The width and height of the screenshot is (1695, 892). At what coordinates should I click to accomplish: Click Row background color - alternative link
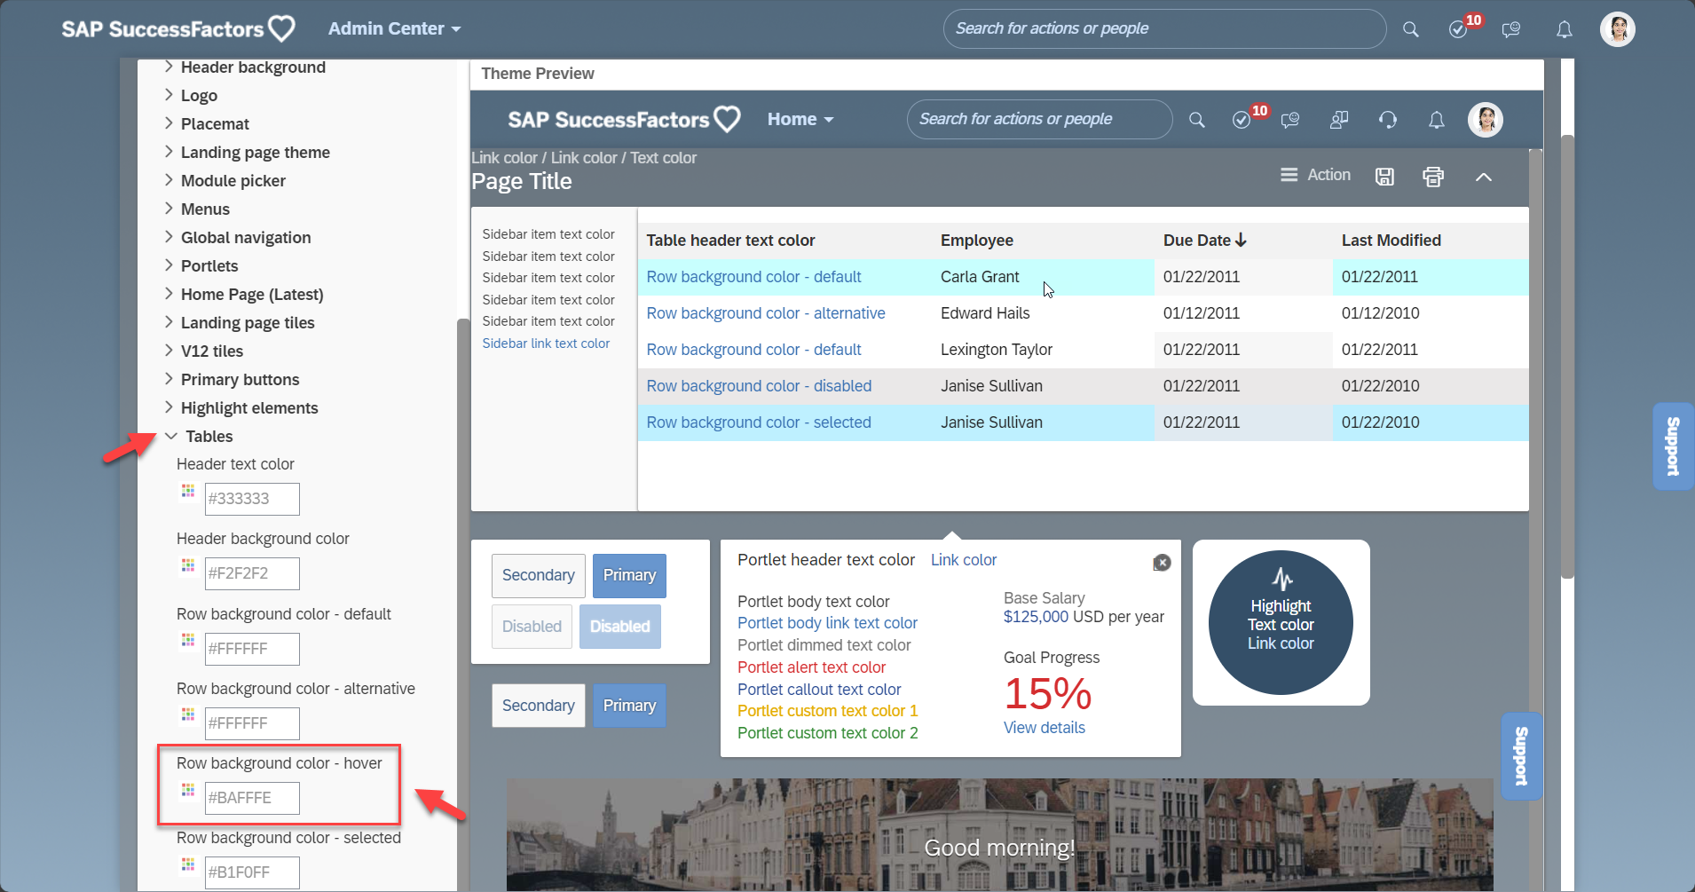(766, 313)
